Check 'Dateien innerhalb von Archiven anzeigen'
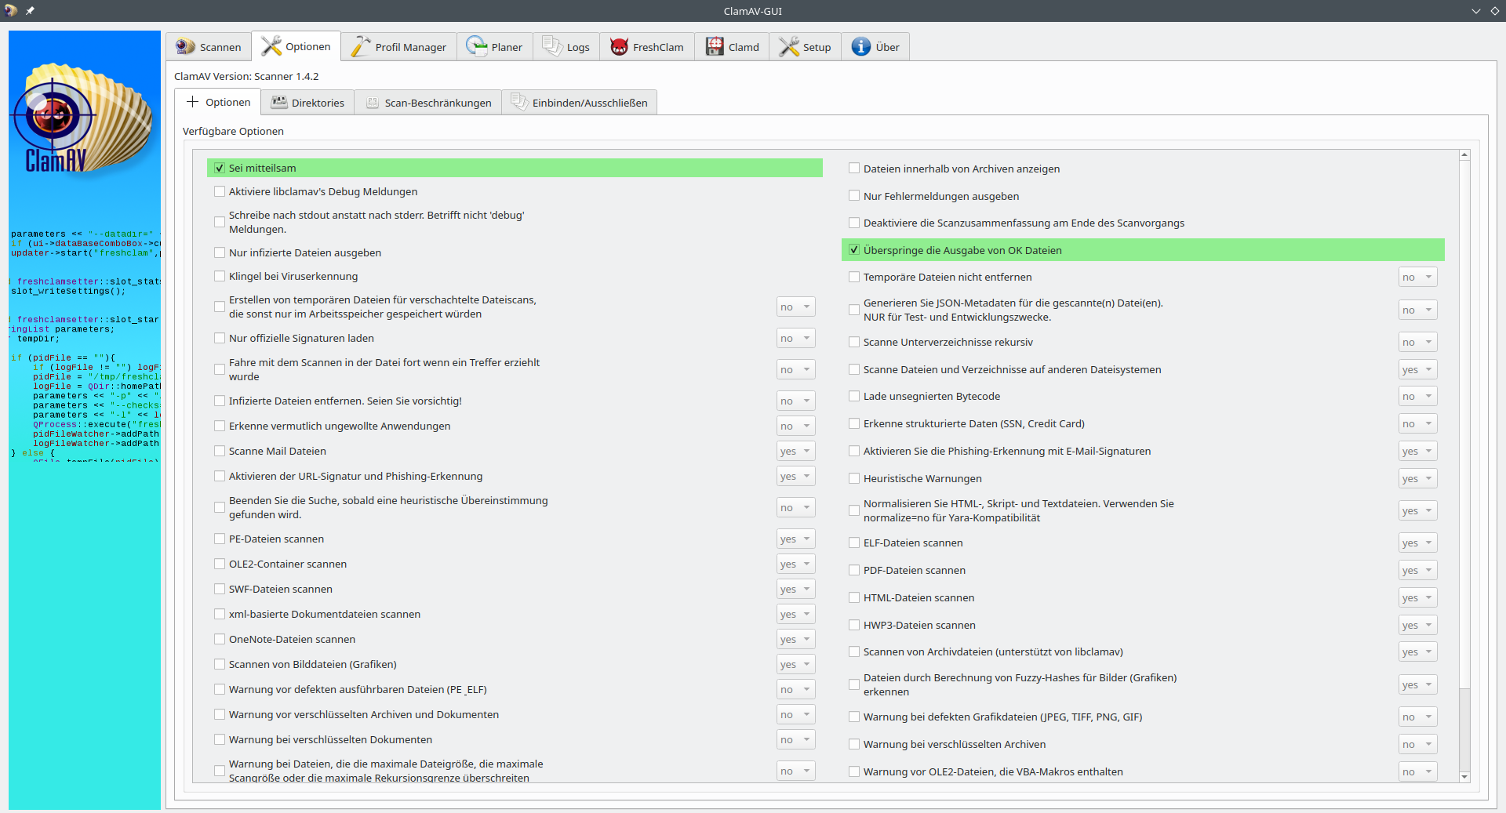Image resolution: width=1506 pixels, height=813 pixels. [x=854, y=169]
